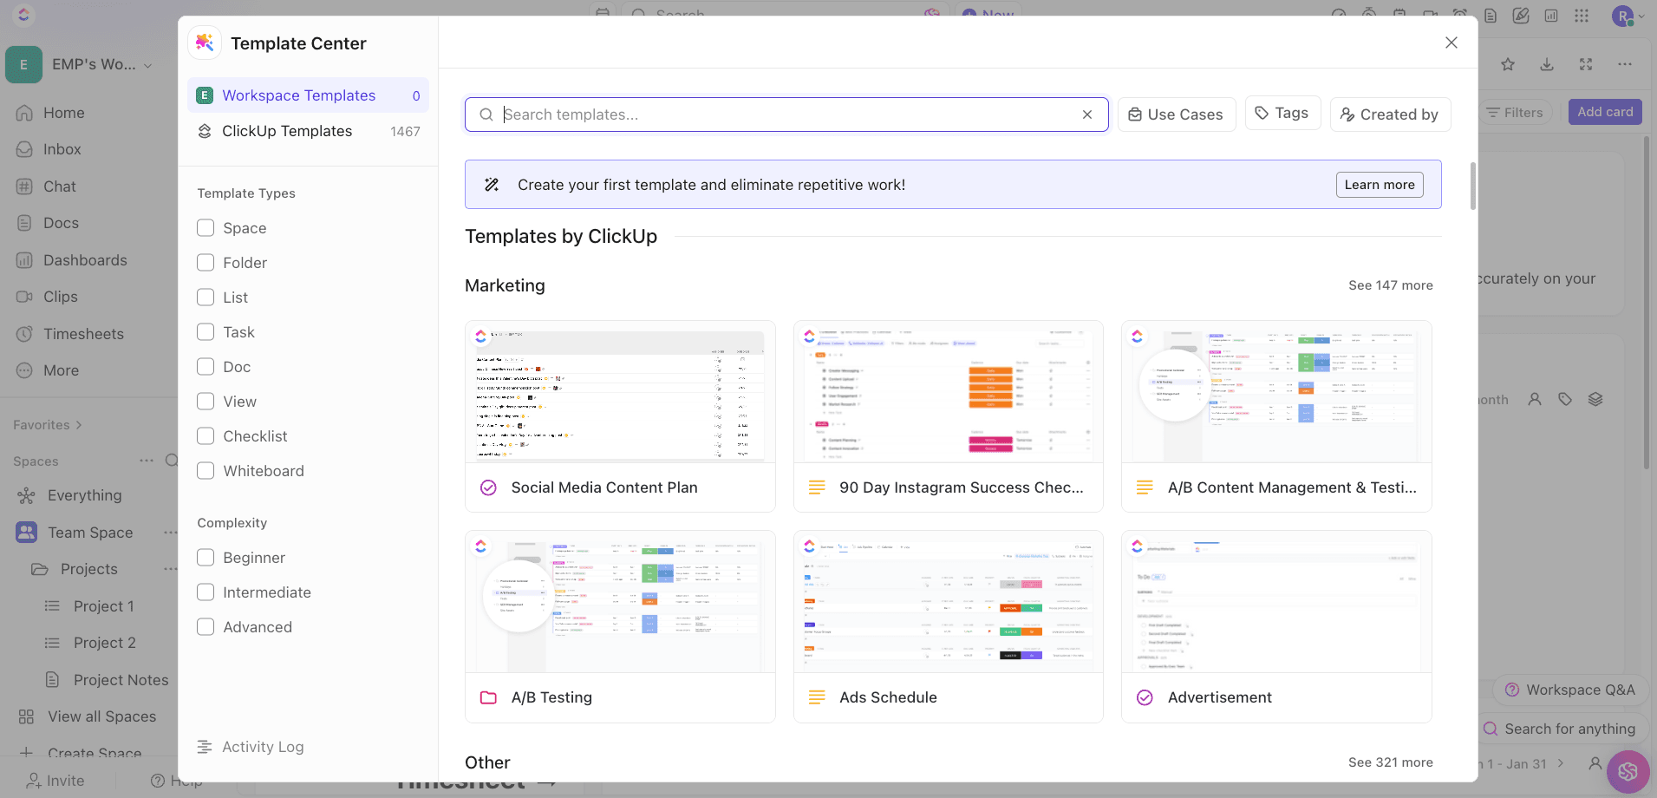
Task: Open the apps grid icon in top bar
Action: tap(1582, 16)
